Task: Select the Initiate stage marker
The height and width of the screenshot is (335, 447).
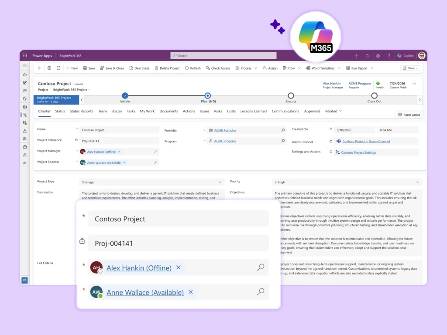Action: pos(125,95)
